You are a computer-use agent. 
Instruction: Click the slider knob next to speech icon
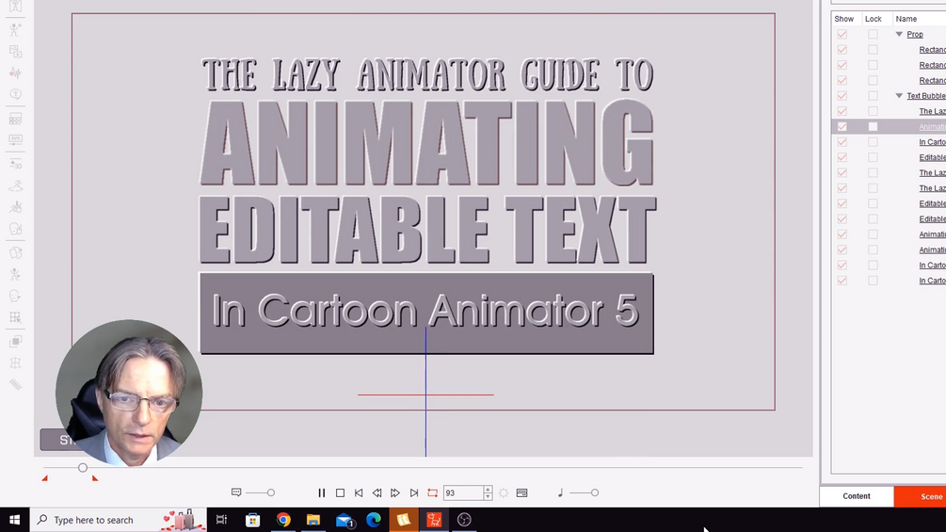tap(271, 492)
